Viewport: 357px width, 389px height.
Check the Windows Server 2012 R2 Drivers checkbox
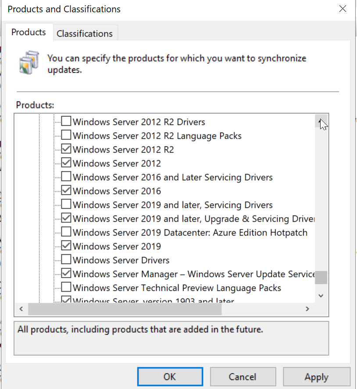point(66,122)
